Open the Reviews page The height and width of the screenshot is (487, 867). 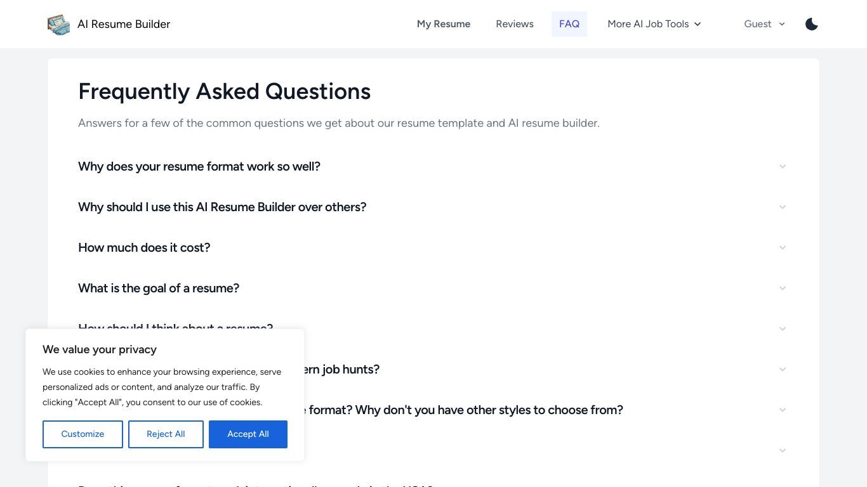[515, 24]
